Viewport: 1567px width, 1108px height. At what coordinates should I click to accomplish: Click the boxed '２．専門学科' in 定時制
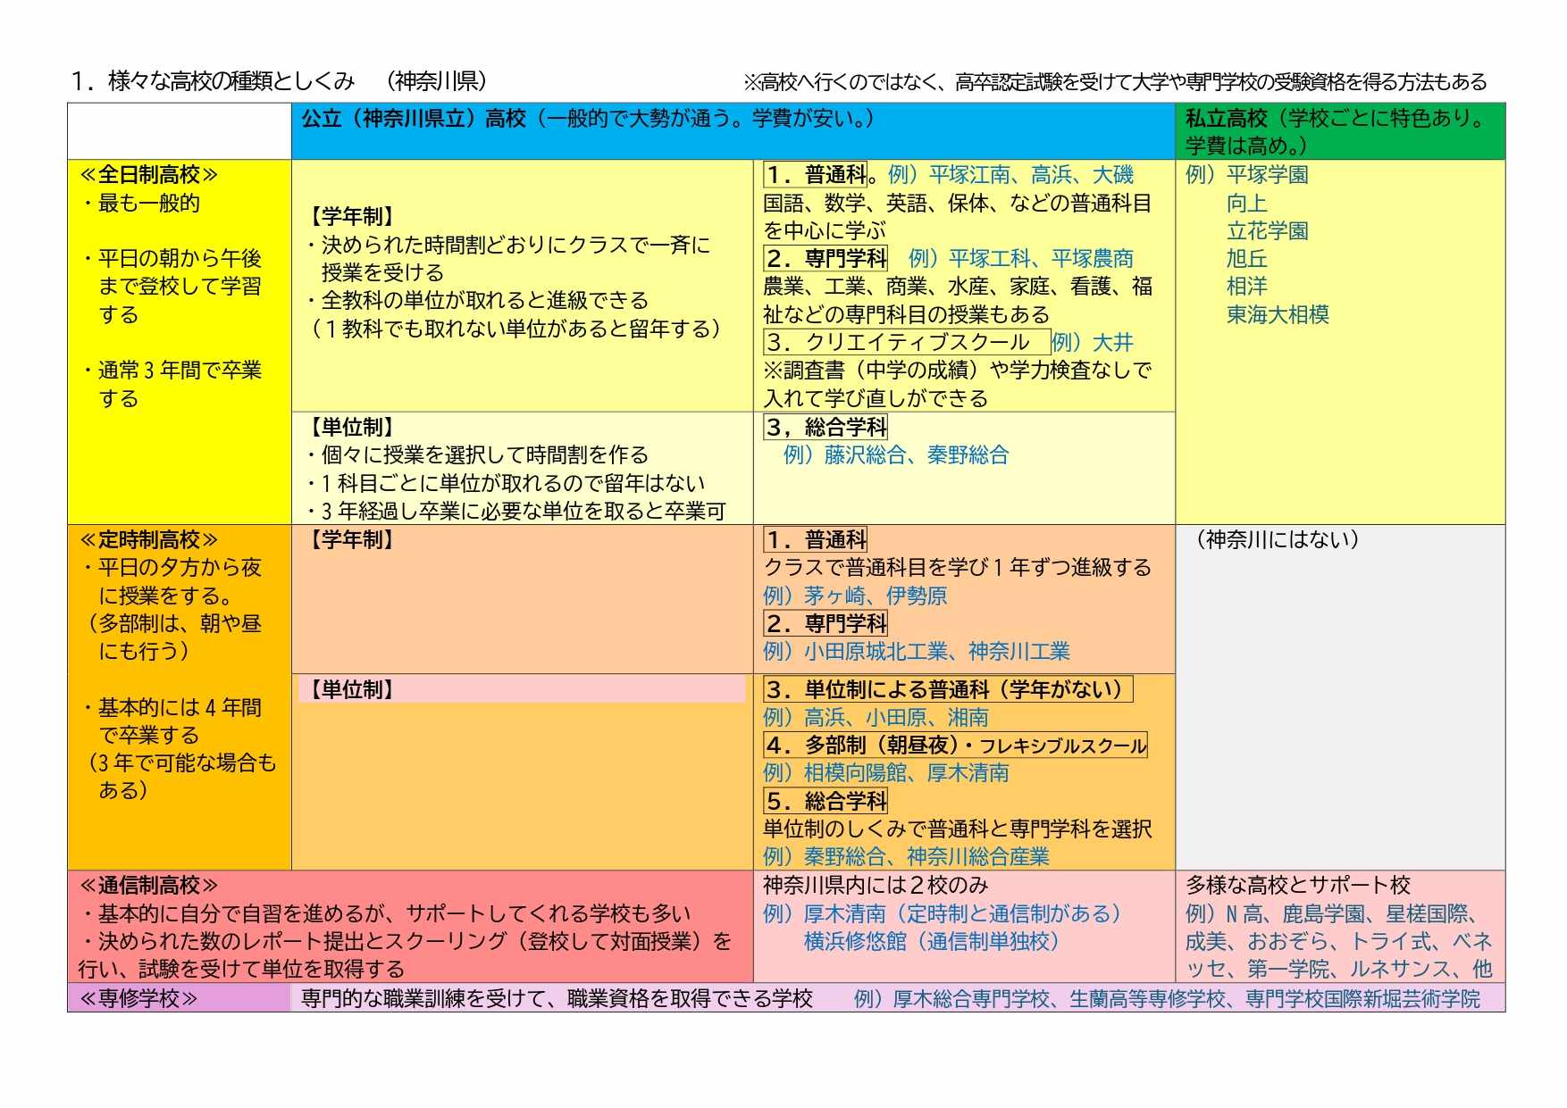point(825,623)
